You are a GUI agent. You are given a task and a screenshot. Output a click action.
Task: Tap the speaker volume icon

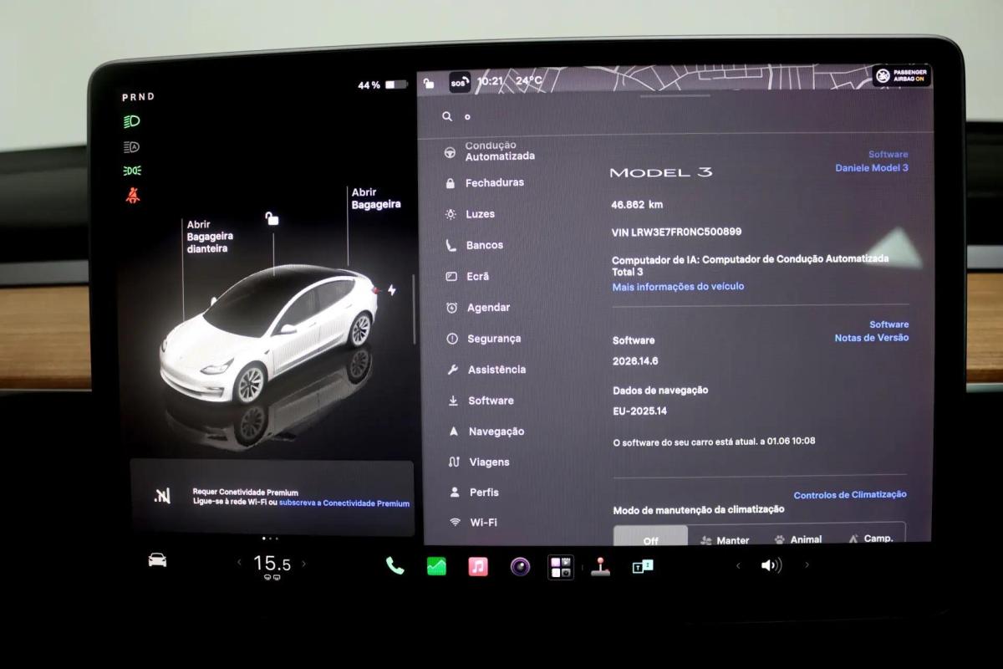[771, 565]
